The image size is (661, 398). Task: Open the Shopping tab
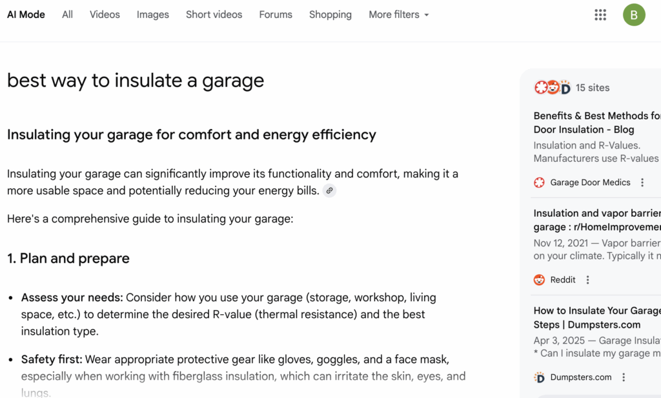[330, 15]
